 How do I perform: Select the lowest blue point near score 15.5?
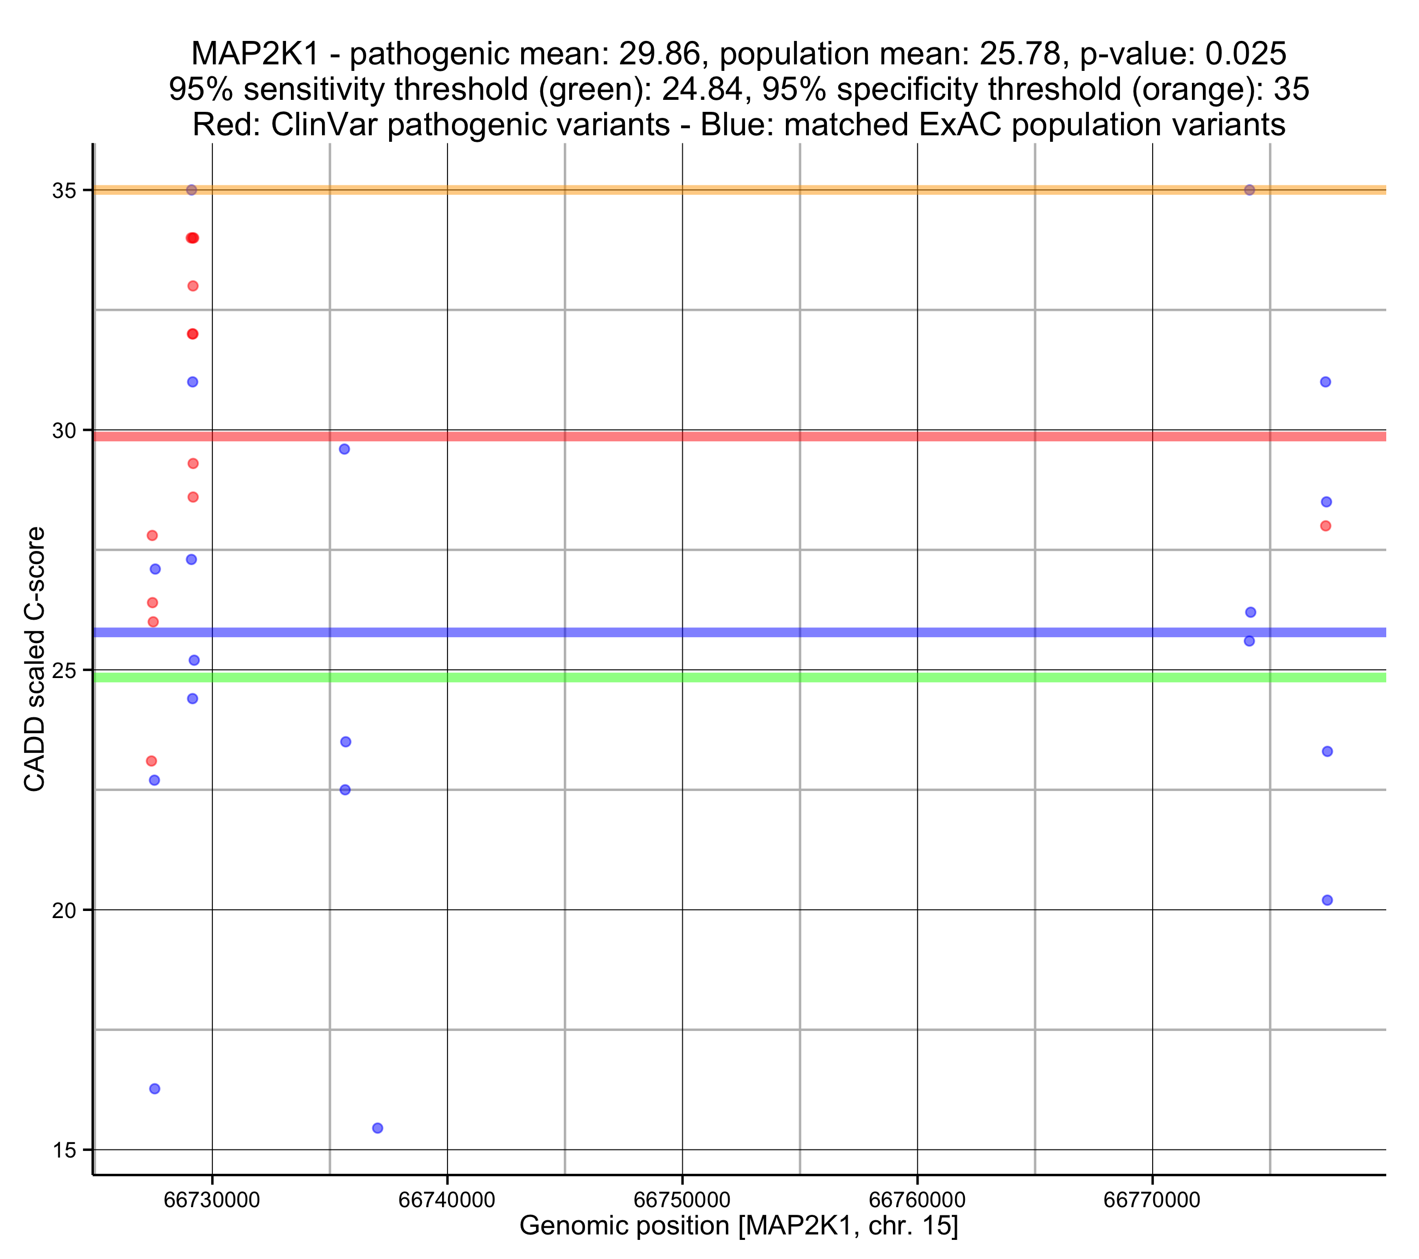tap(378, 1128)
